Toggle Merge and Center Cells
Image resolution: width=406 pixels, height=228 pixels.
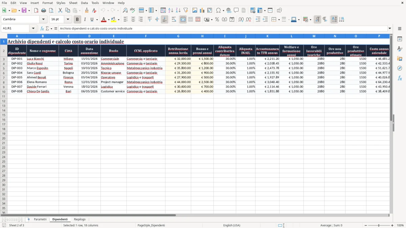pos(183,20)
